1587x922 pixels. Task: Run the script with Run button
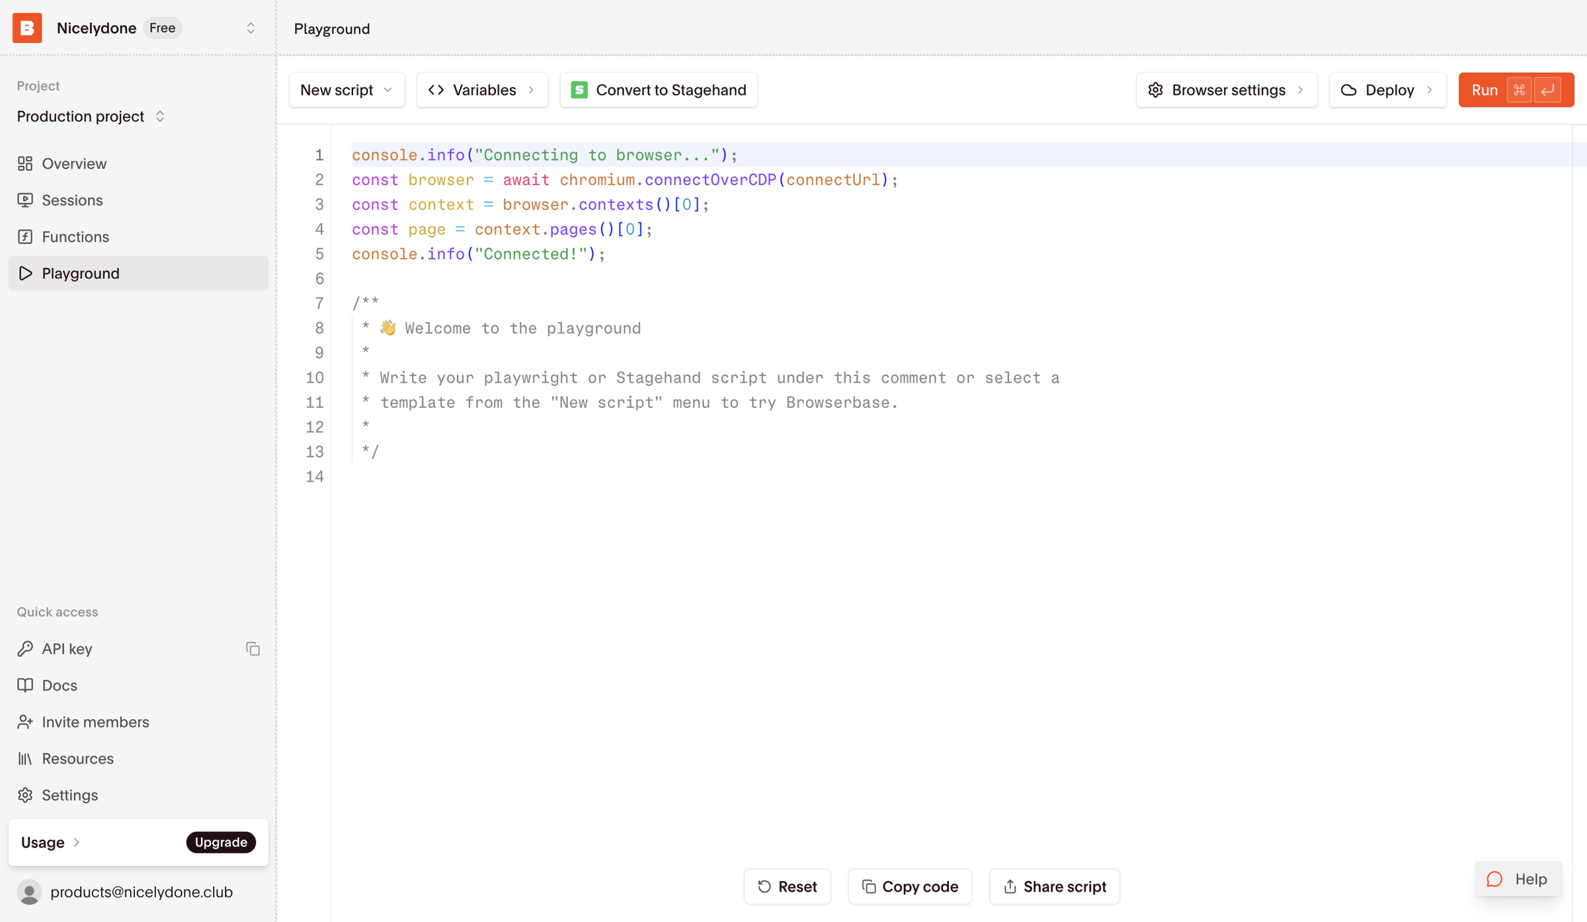1516,90
